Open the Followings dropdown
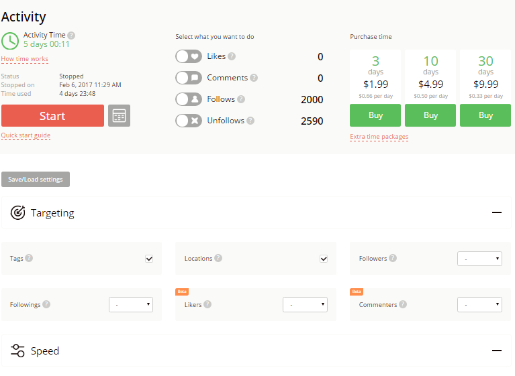This screenshot has height=376, width=515. (131, 305)
